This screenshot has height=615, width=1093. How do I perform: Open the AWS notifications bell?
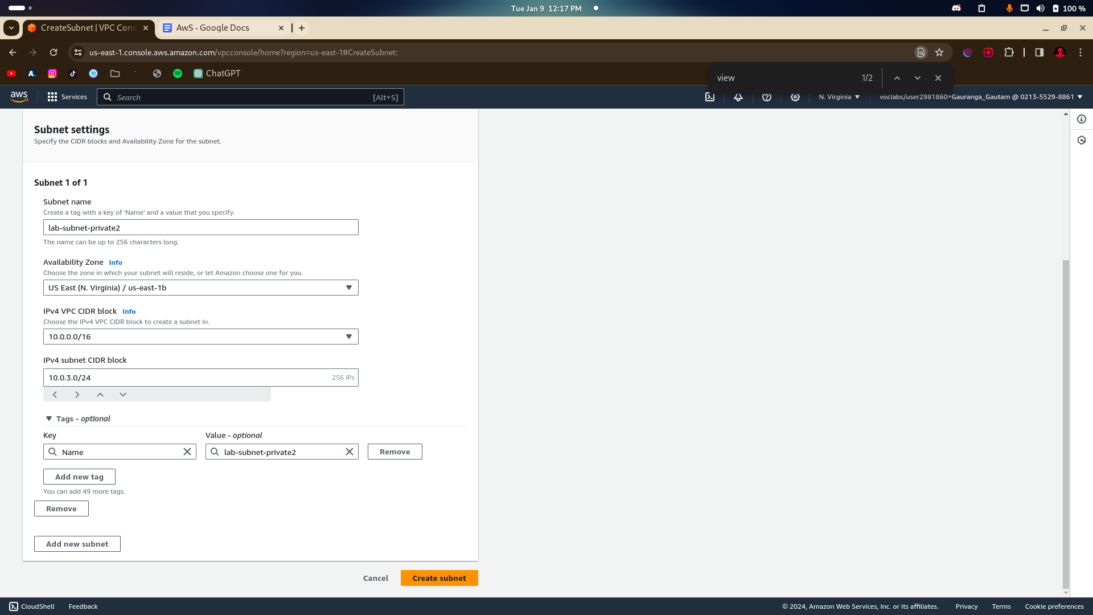coord(738,97)
